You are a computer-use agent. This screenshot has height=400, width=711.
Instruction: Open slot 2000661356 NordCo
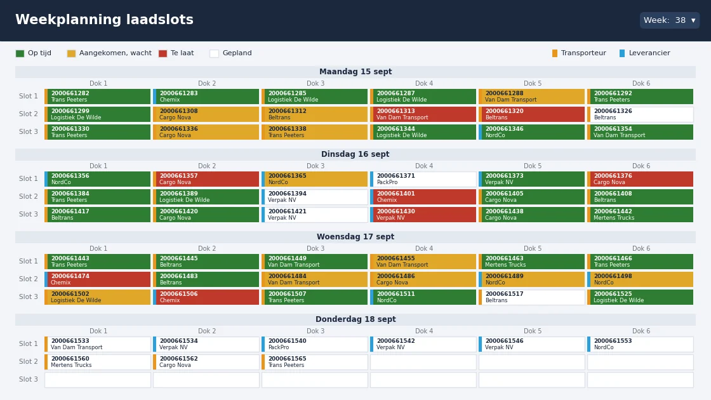(98, 179)
